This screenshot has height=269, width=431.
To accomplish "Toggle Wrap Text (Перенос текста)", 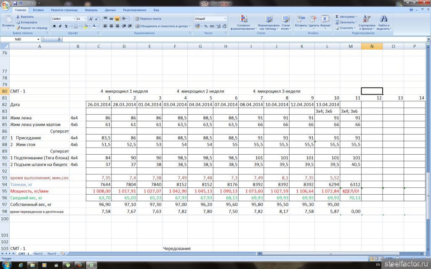I will tap(148, 19).
